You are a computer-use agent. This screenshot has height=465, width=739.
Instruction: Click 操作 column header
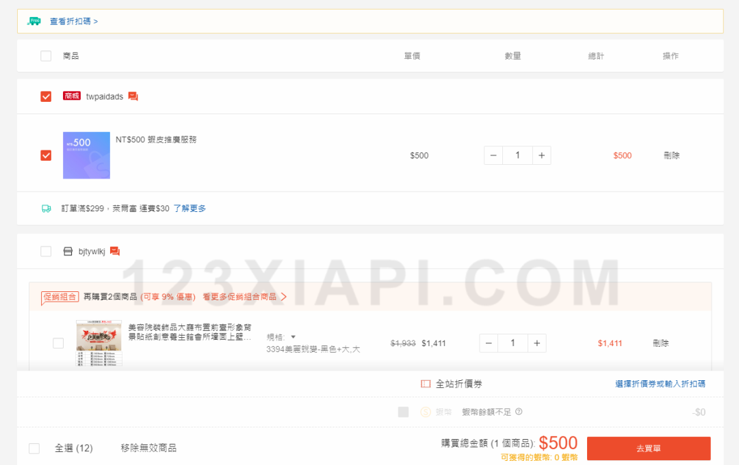(671, 56)
